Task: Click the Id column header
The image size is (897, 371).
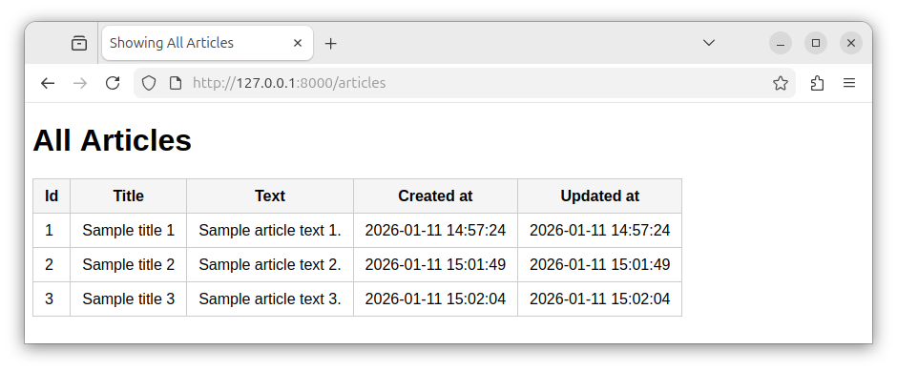Action: (52, 196)
